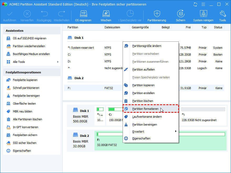Select System-reserviert partition usage bar in Disk 1 map
The image size is (231, 173).
pos(100,109)
